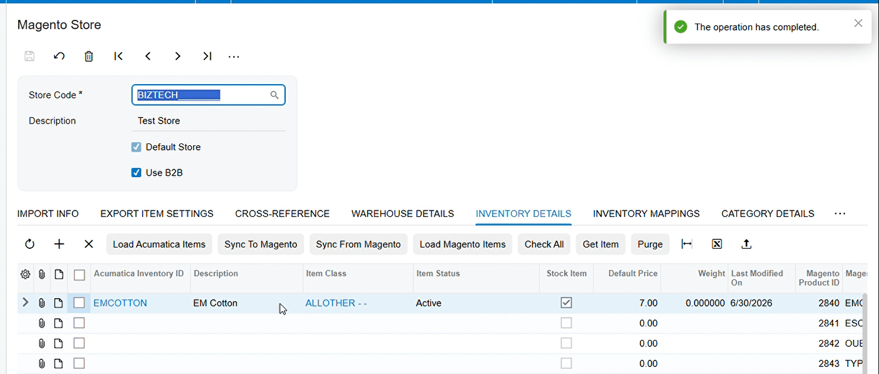Open attachments for product 2843 row
This screenshot has width=879, height=374.
42,363
